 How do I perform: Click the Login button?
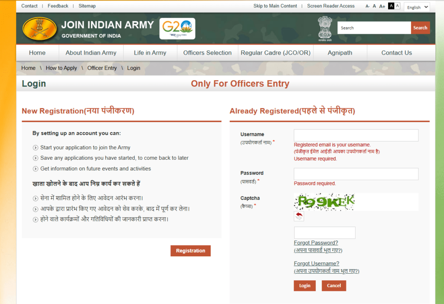point(305,286)
